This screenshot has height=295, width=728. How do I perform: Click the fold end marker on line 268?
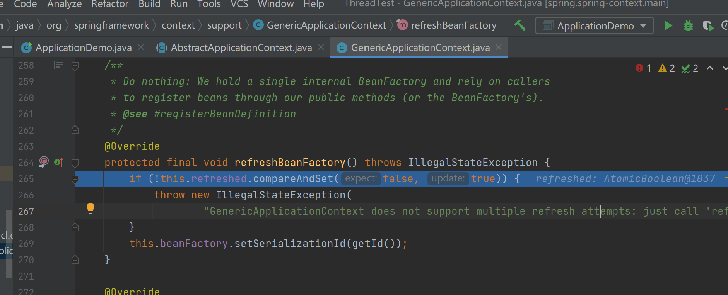pos(75,227)
